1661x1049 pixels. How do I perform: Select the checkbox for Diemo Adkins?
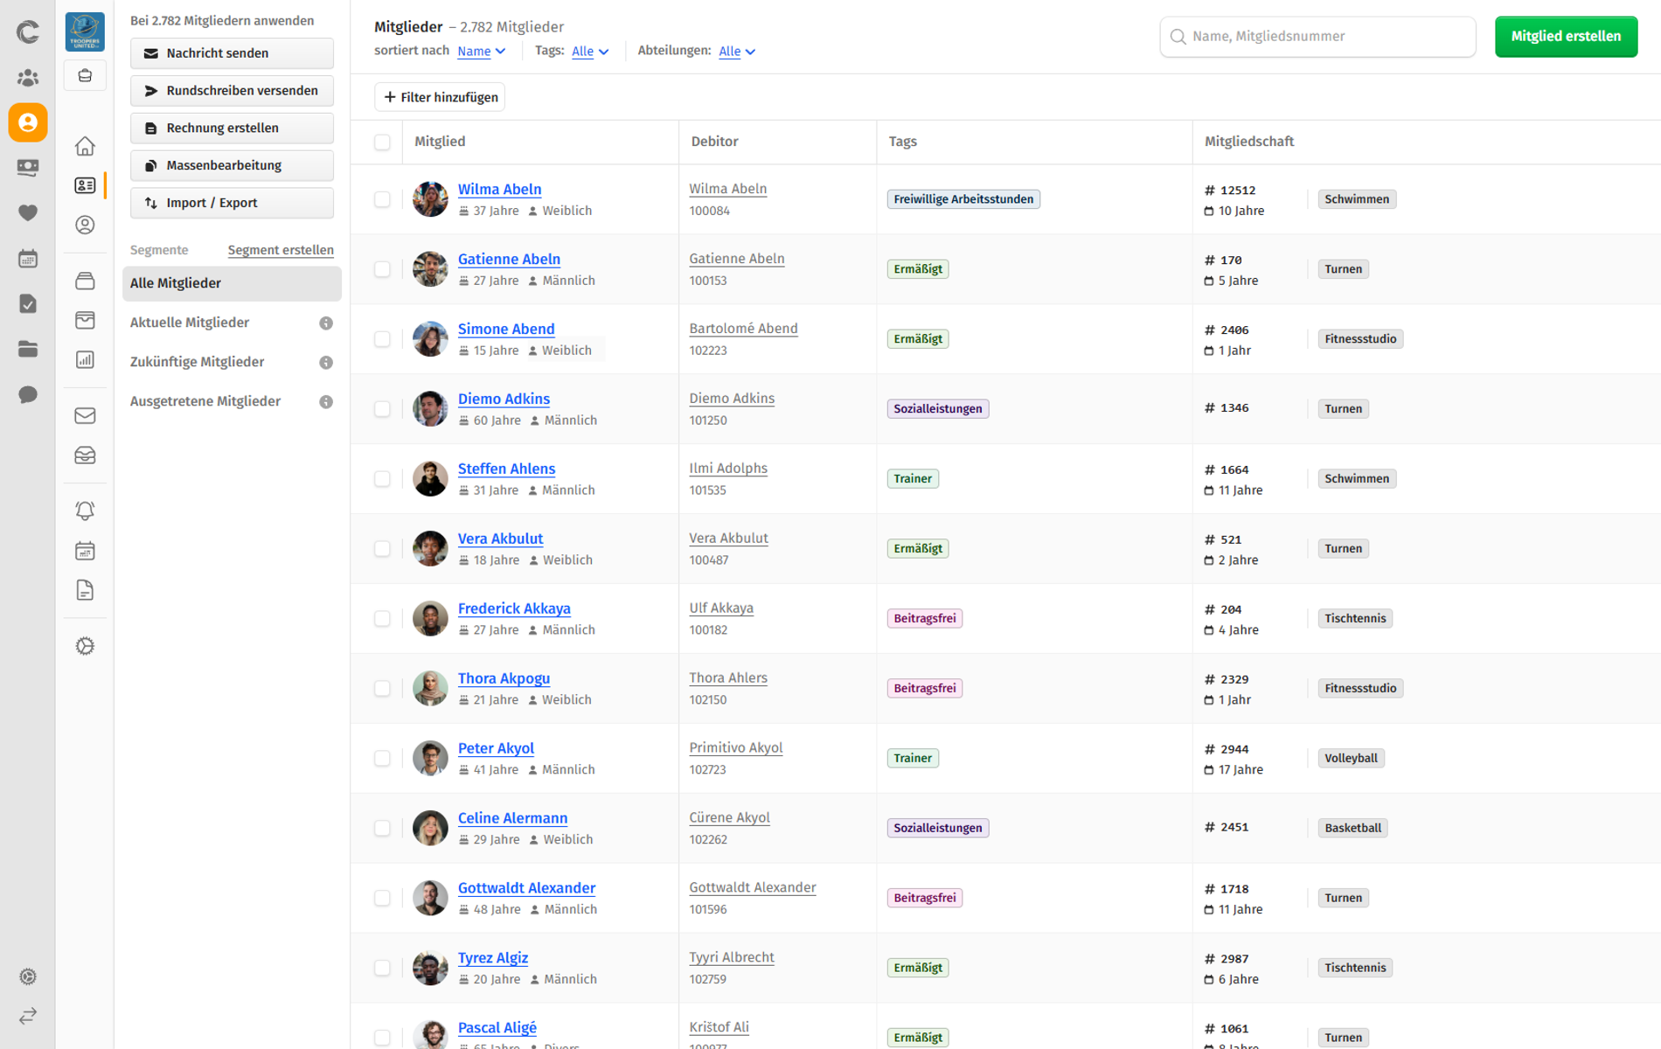coord(382,409)
